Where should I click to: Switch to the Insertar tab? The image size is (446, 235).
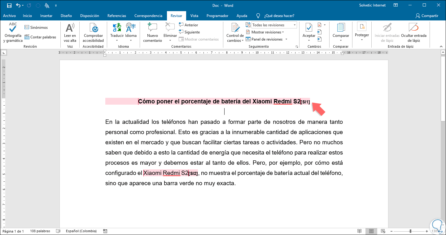point(46,16)
